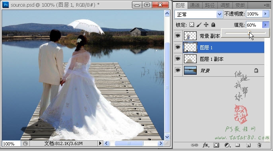This screenshot has height=151, width=273.
Task: Select the 图层 1 layer name
Action: coord(206,48)
